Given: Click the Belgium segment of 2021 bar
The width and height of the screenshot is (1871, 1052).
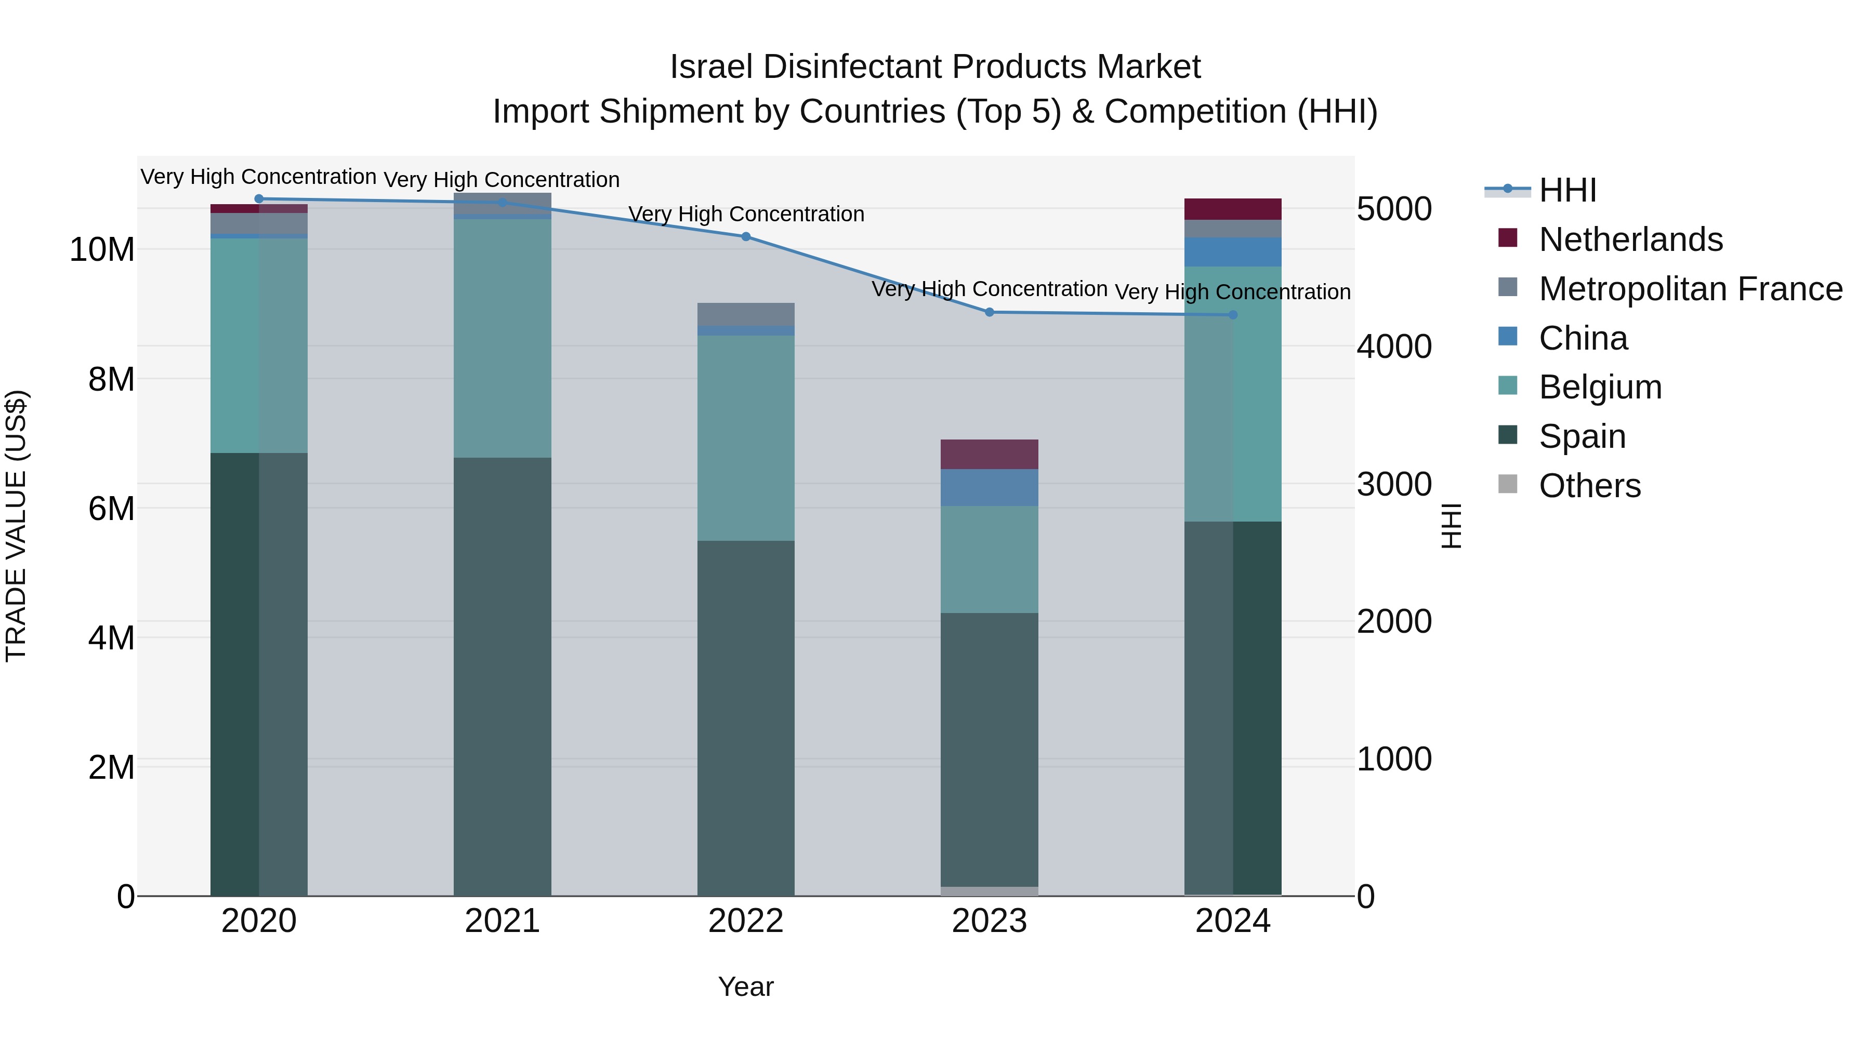Looking at the screenshot, I should click(x=503, y=338).
